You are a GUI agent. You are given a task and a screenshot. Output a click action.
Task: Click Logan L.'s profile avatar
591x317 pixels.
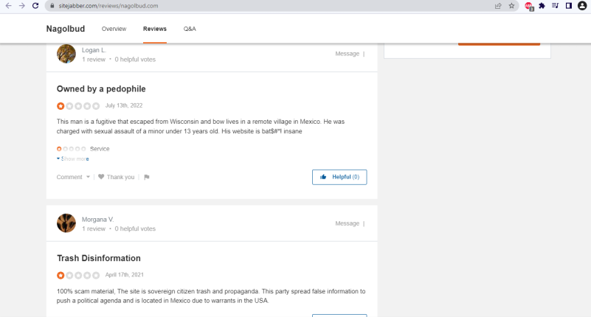[66, 54]
